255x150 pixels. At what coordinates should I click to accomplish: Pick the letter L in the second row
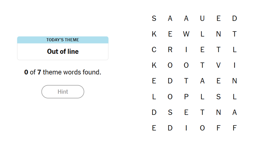tap(202, 34)
